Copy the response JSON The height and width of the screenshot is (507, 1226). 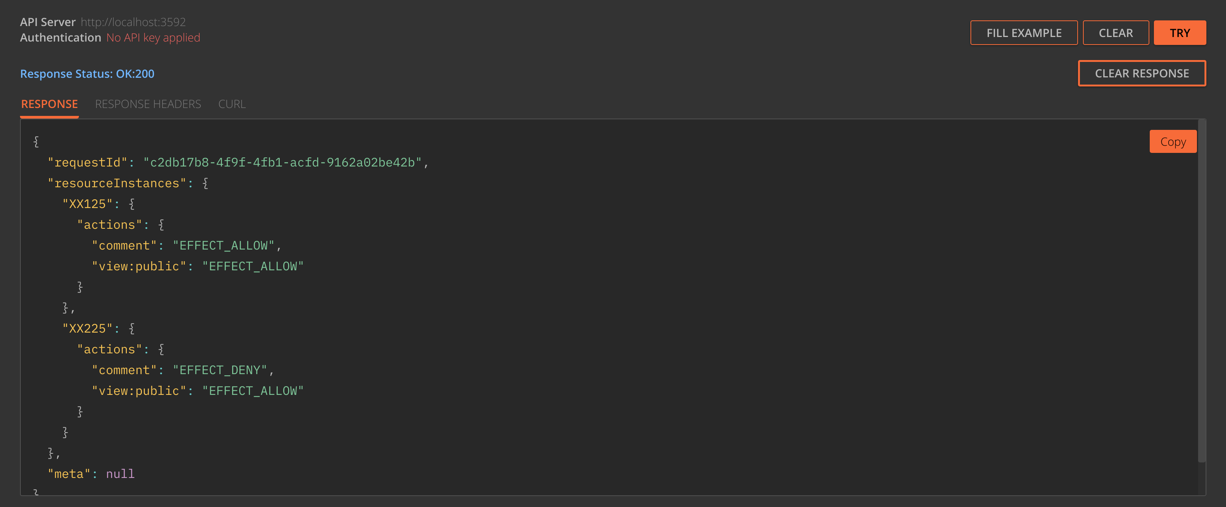coord(1173,142)
